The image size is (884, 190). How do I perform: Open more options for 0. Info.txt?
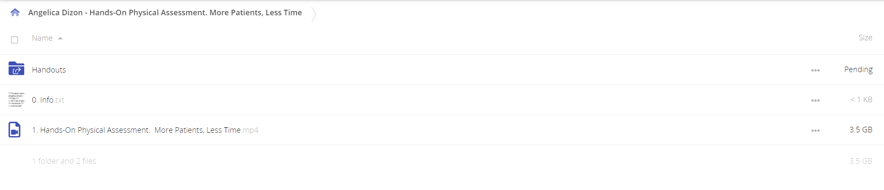click(815, 101)
